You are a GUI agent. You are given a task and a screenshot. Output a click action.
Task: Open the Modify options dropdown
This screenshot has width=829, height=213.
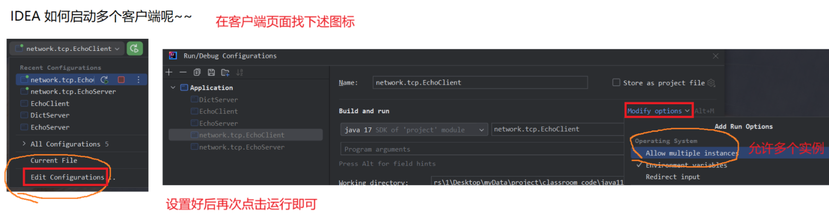659,111
